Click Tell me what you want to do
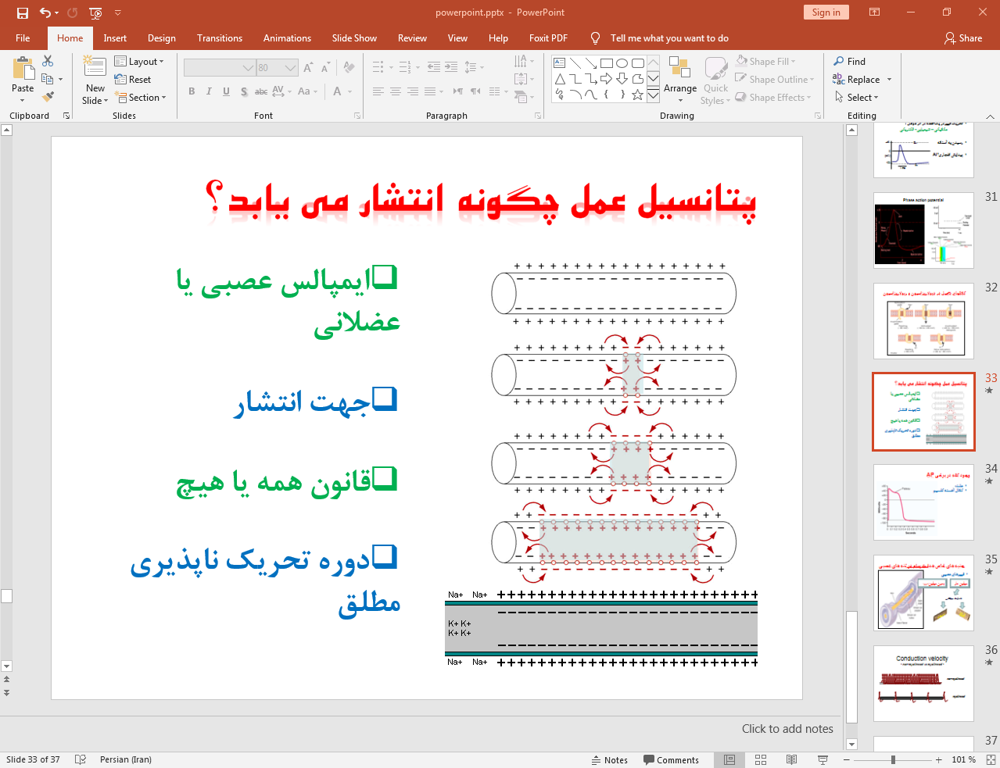 pos(669,38)
